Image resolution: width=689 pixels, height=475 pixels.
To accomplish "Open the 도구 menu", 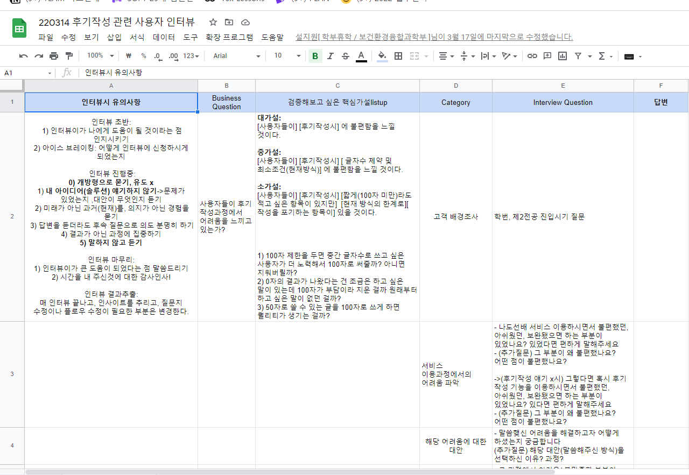I will pos(191,37).
